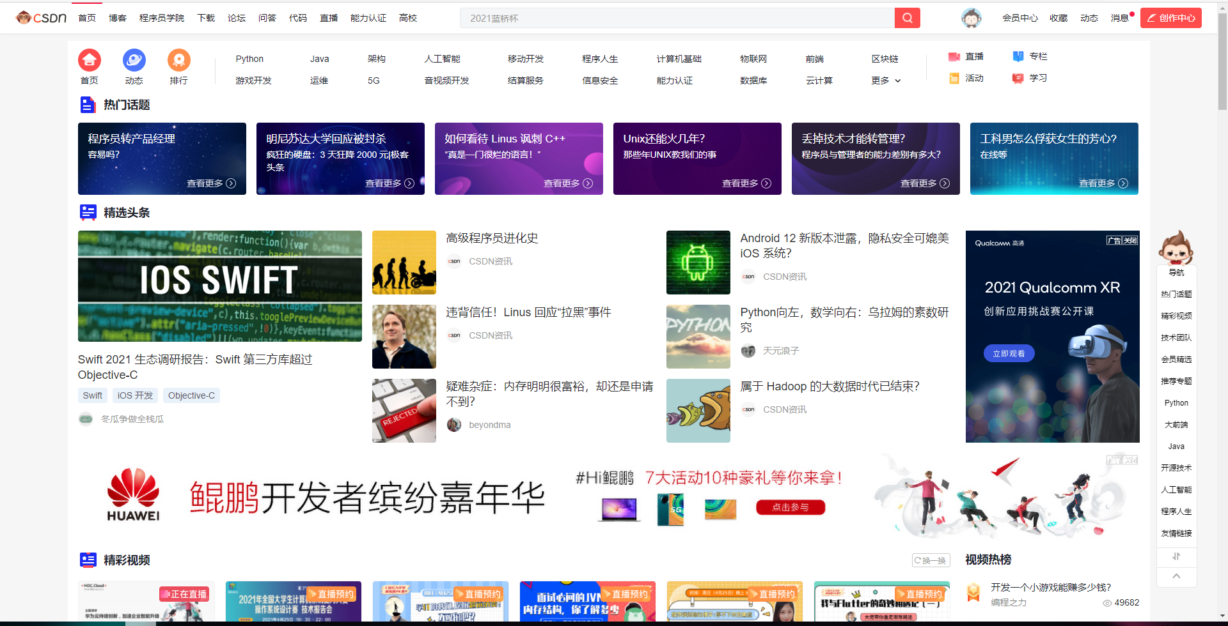Open the orange 排行 ranking icon
The height and width of the screenshot is (626, 1228).
click(x=179, y=60)
